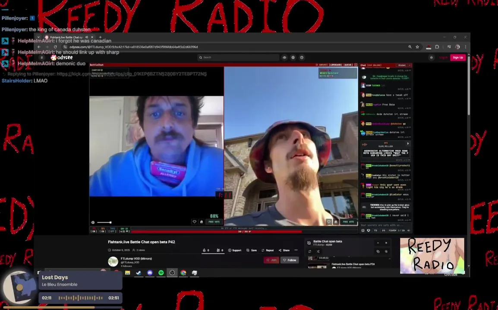Viewport: 498px width, 310px height.
Task: Play the SFX message with the play arrow
Action: [x=408, y=143]
